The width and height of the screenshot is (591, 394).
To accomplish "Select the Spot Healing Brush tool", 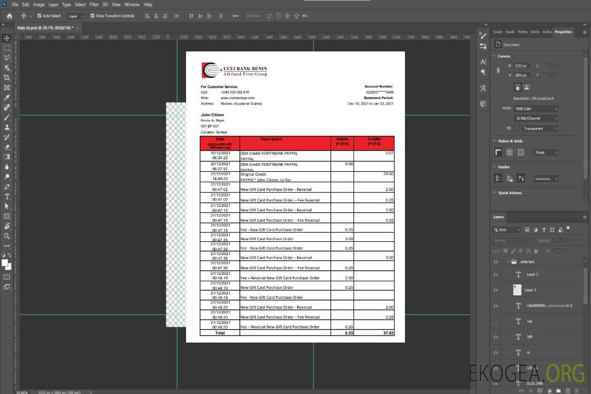I will click(x=7, y=107).
